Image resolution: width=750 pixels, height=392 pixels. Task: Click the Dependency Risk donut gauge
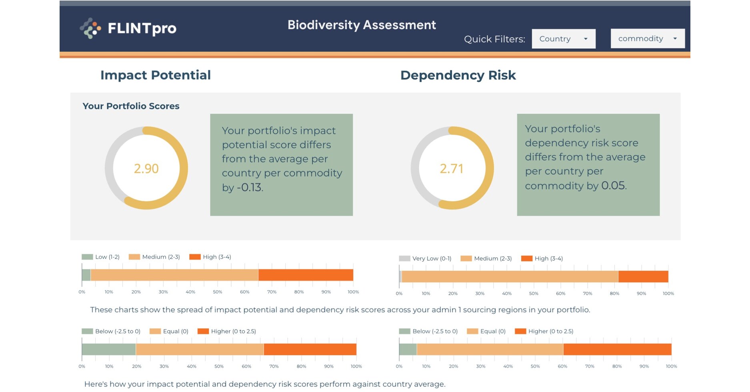[x=452, y=168]
